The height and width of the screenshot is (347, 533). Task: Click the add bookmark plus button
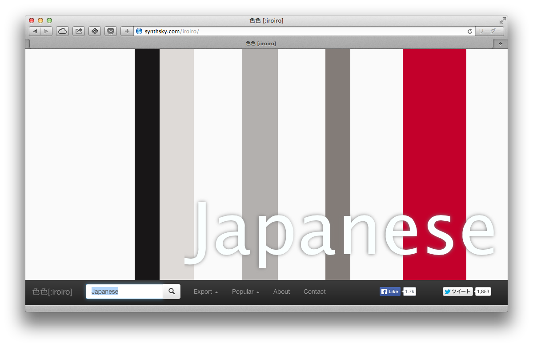pos(127,31)
